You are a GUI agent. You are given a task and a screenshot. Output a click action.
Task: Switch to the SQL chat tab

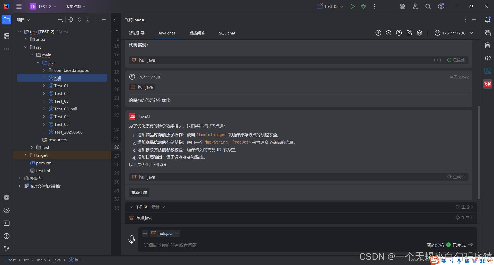point(227,33)
